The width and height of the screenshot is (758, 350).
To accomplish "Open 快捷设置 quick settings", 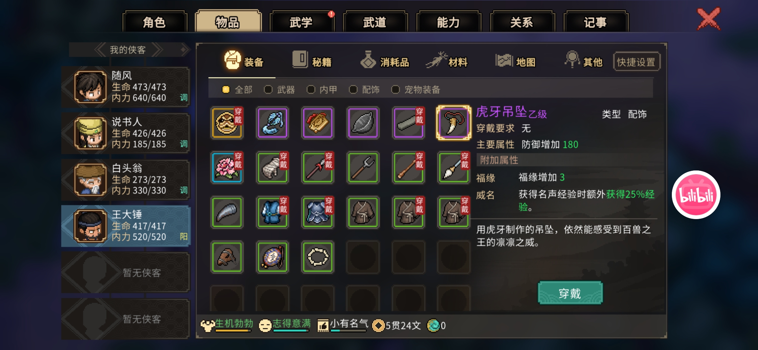I will [637, 62].
